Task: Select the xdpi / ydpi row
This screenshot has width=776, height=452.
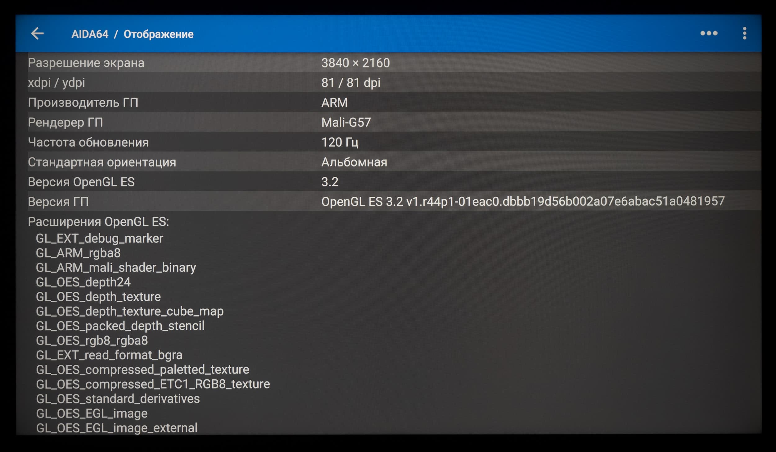Action: click(56, 83)
